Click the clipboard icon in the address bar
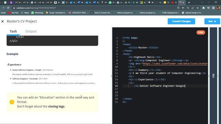Screen dimensions: 221x124 click(178, 8)
